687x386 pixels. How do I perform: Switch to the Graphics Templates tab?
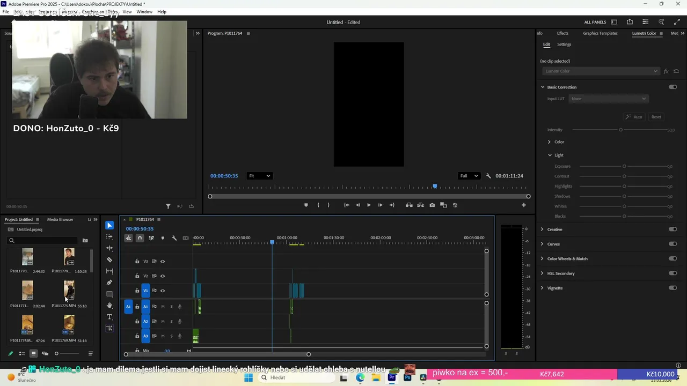600,33
